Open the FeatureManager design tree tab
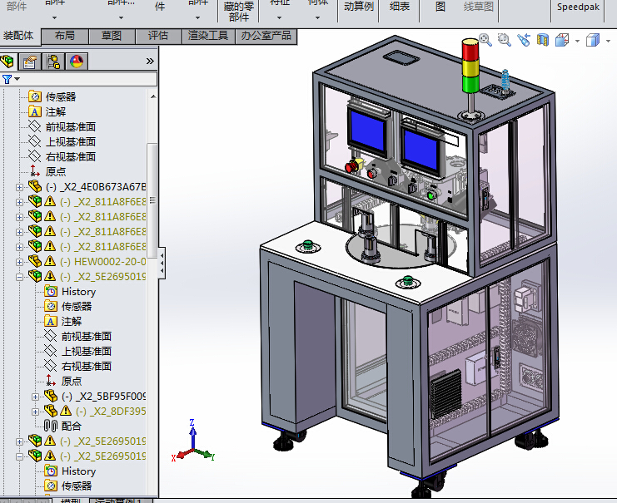 pos(7,62)
